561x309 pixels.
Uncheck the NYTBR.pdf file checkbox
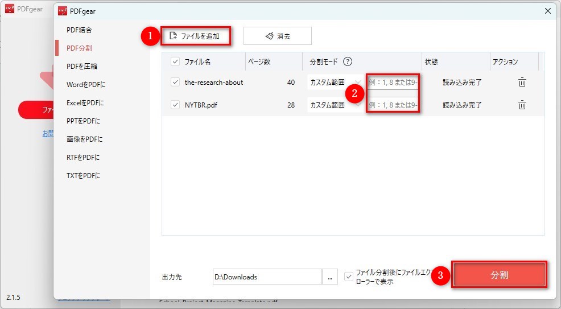pos(175,105)
